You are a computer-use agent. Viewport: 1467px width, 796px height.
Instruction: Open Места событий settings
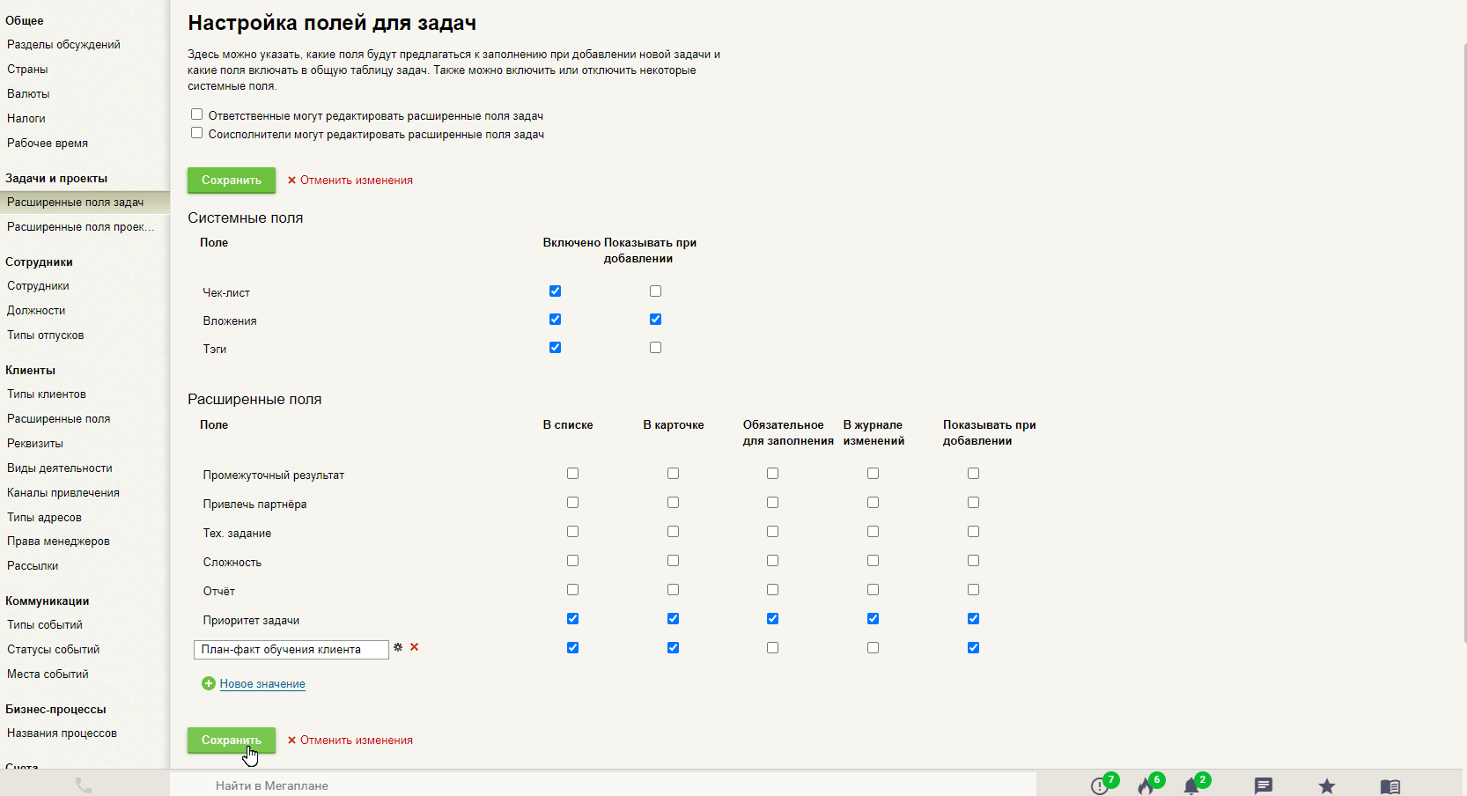[48, 674]
